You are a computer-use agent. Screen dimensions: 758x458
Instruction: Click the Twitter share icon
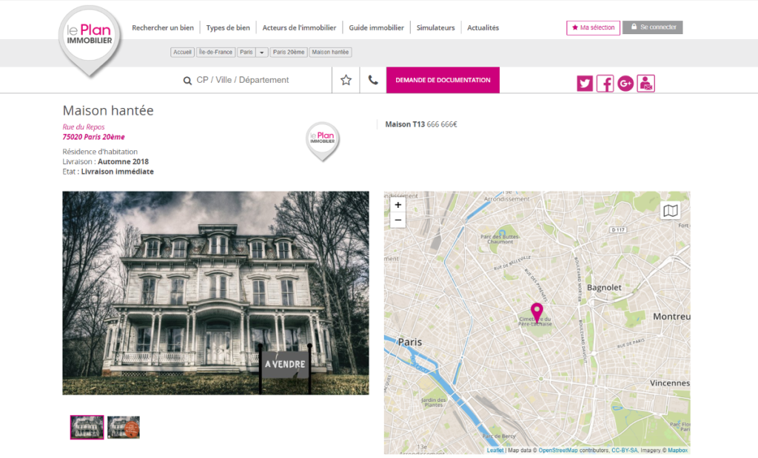tap(585, 84)
